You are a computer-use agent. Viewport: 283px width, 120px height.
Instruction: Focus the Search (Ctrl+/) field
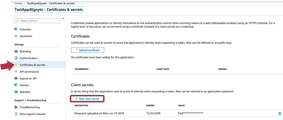(37, 21)
